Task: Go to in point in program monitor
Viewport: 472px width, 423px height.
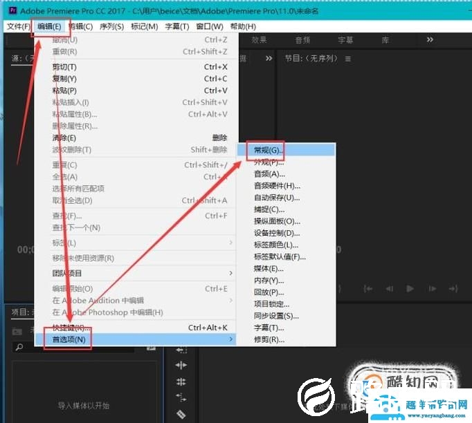Action: pos(368,289)
